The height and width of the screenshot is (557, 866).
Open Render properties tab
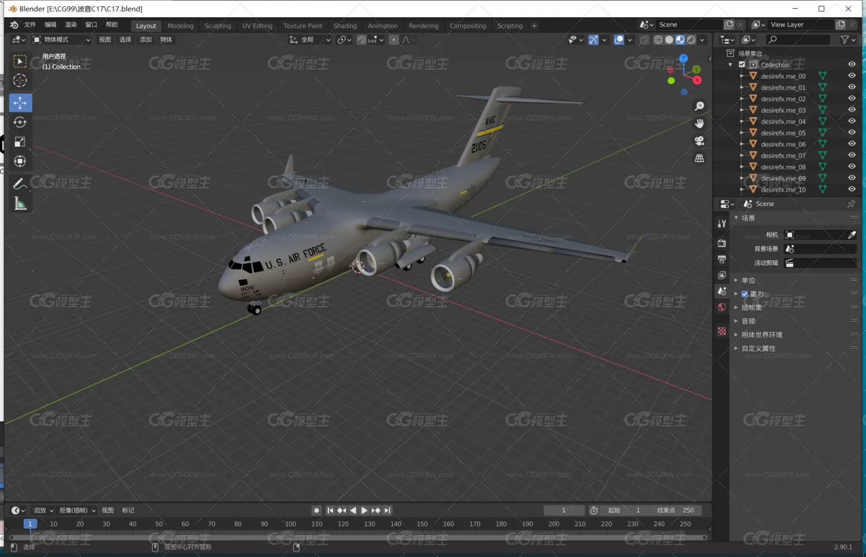722,244
